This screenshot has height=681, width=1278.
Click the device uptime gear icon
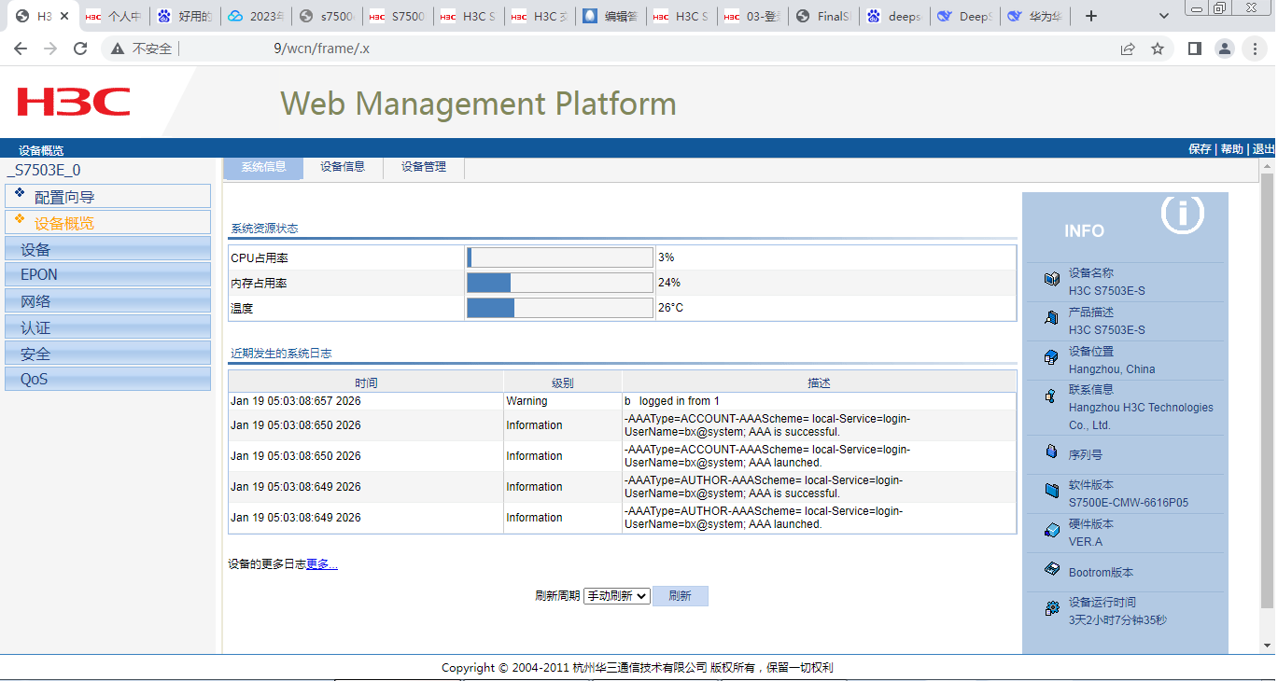pyautogui.click(x=1052, y=609)
